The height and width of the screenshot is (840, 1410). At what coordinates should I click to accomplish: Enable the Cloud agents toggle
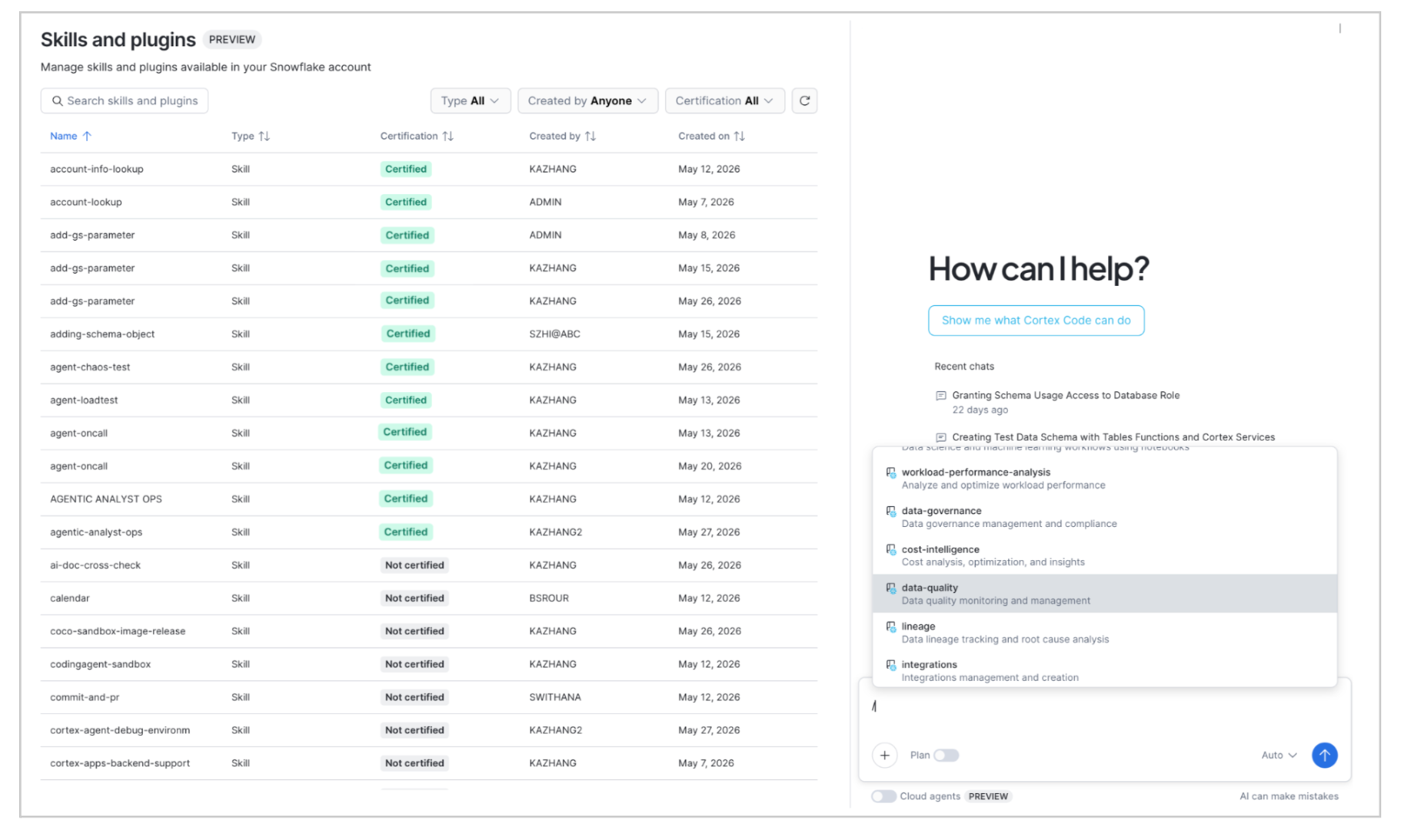click(883, 797)
